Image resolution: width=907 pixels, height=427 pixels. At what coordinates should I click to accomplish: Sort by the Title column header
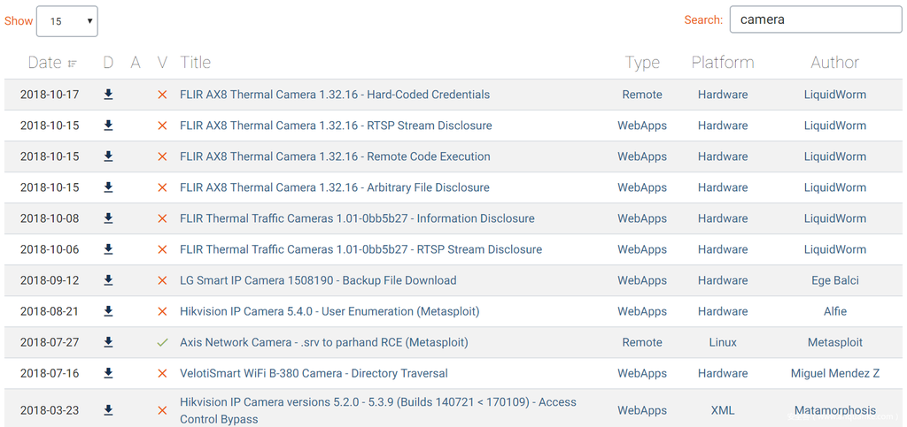(195, 63)
